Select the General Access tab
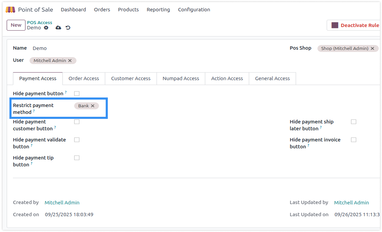This screenshot has width=382, height=232. click(x=272, y=78)
